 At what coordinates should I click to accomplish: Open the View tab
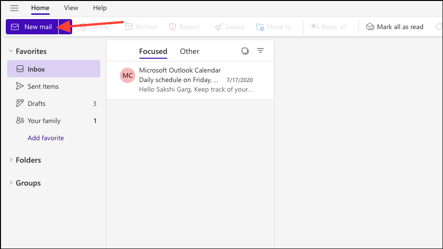71,8
